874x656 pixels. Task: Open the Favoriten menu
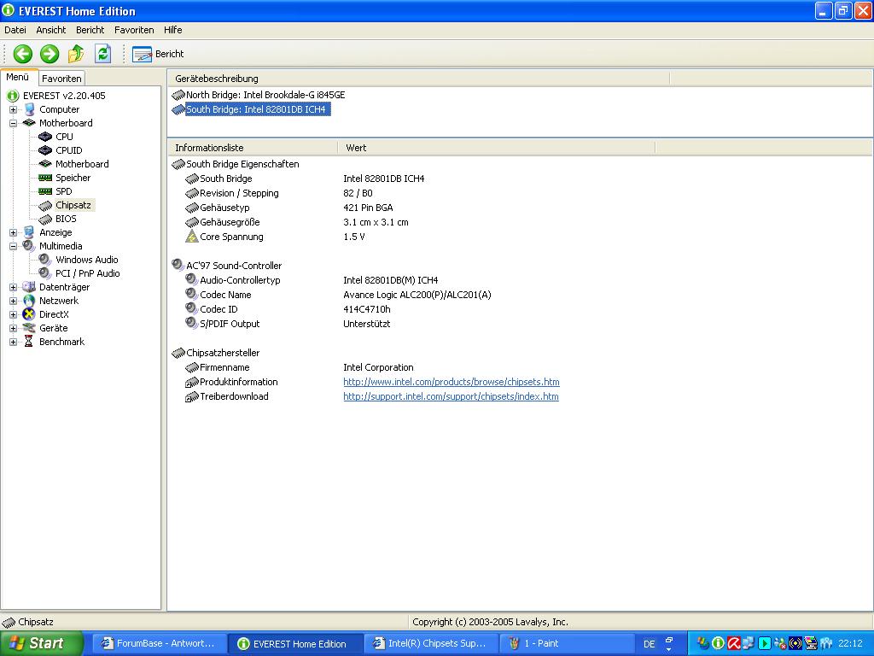point(134,30)
